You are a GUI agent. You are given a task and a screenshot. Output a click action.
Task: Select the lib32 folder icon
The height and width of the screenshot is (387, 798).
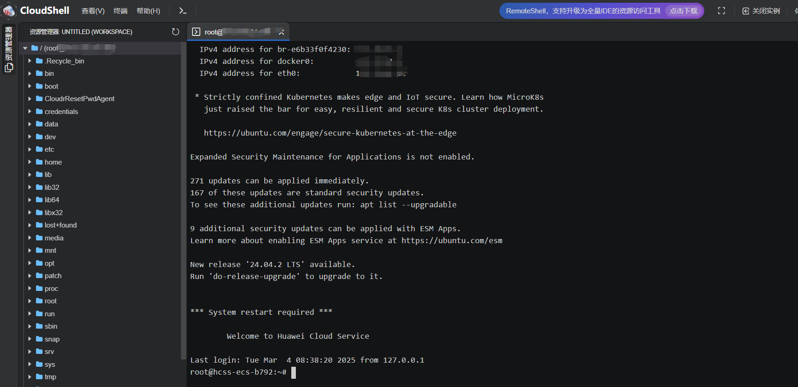click(39, 187)
